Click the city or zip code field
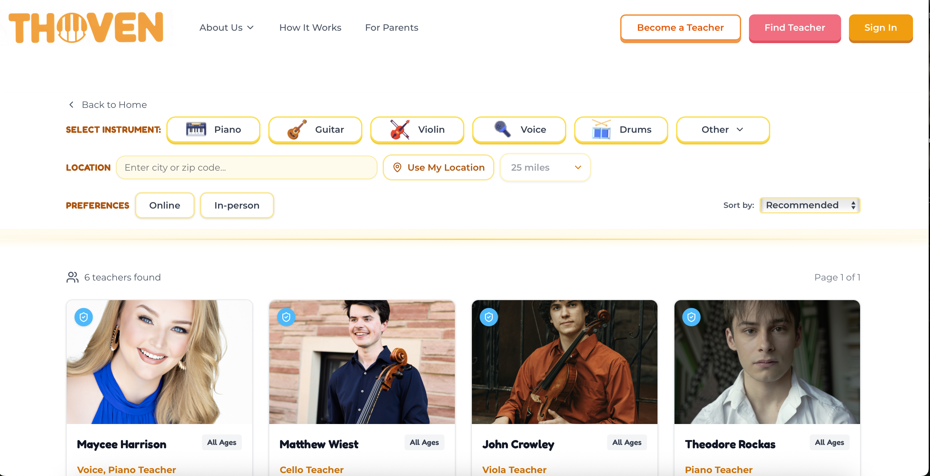 coord(247,168)
